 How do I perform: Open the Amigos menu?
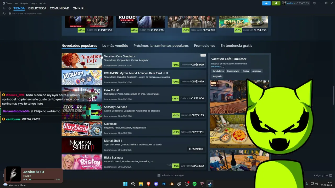pyautogui.click(x=24, y=3)
